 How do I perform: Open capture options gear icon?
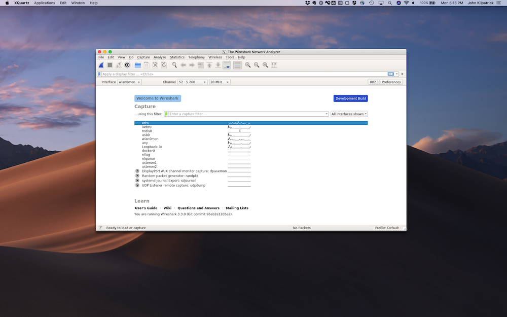point(127,65)
